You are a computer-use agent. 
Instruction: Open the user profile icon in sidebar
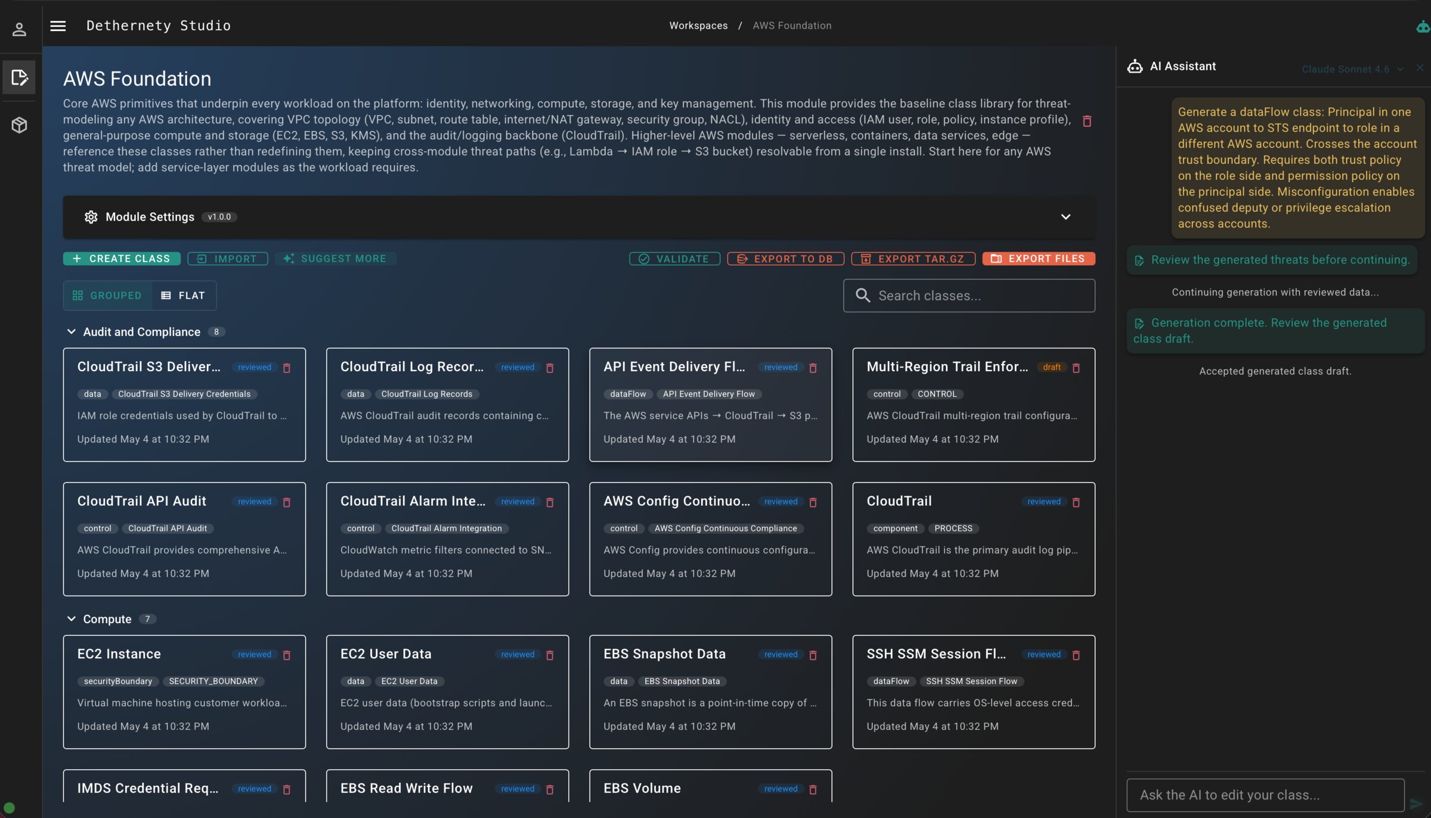[x=19, y=29]
